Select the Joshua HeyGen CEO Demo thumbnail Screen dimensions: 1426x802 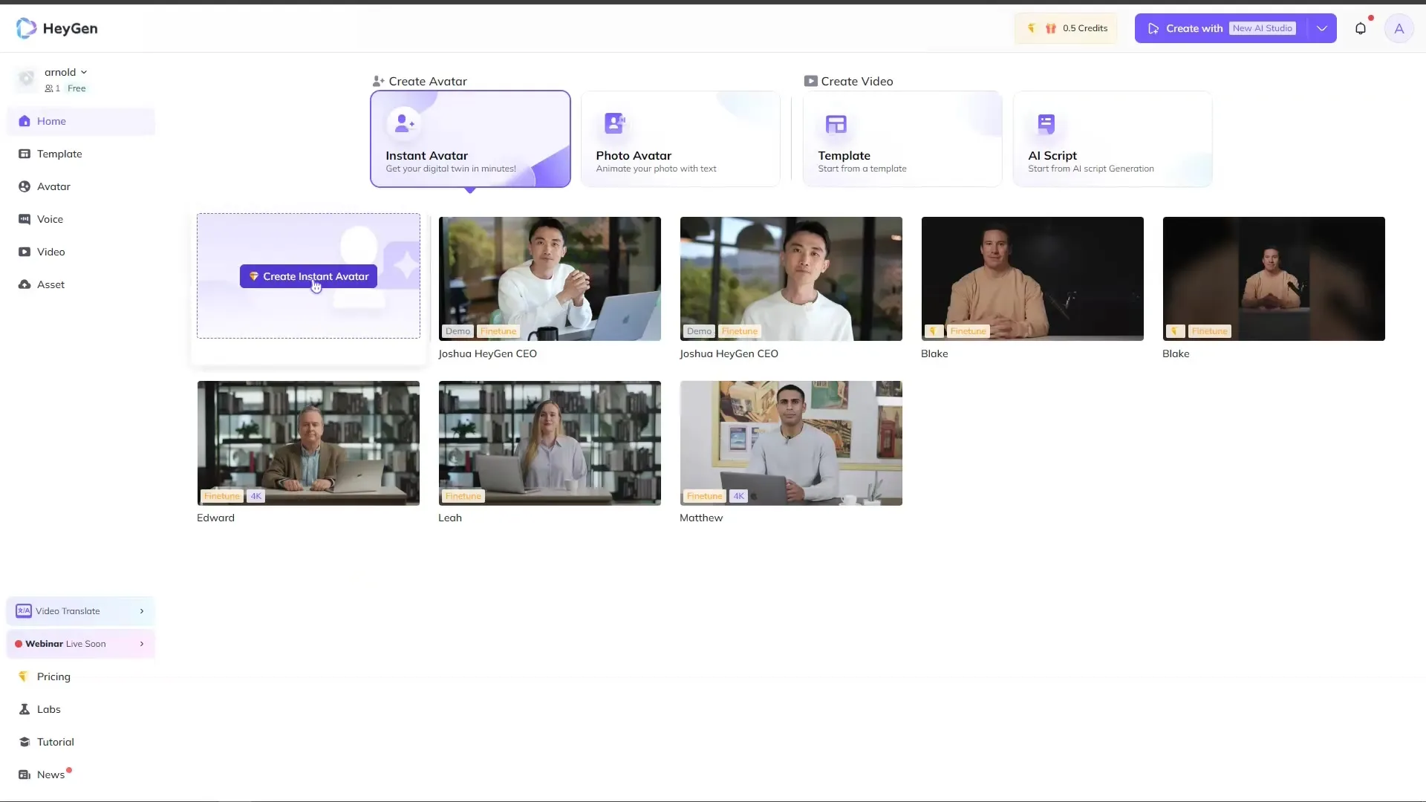click(550, 278)
